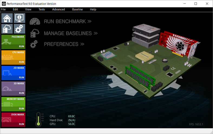The image size is (213, 134).
Task: Select the stacked hard drives model
Action: 146,36
